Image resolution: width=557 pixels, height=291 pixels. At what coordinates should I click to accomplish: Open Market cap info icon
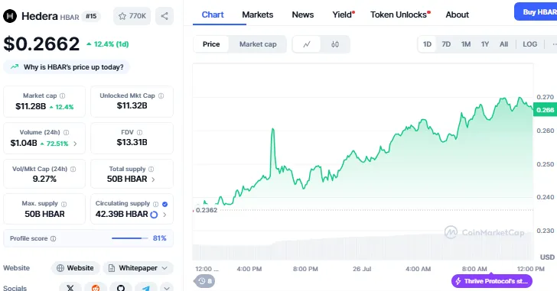tap(63, 95)
